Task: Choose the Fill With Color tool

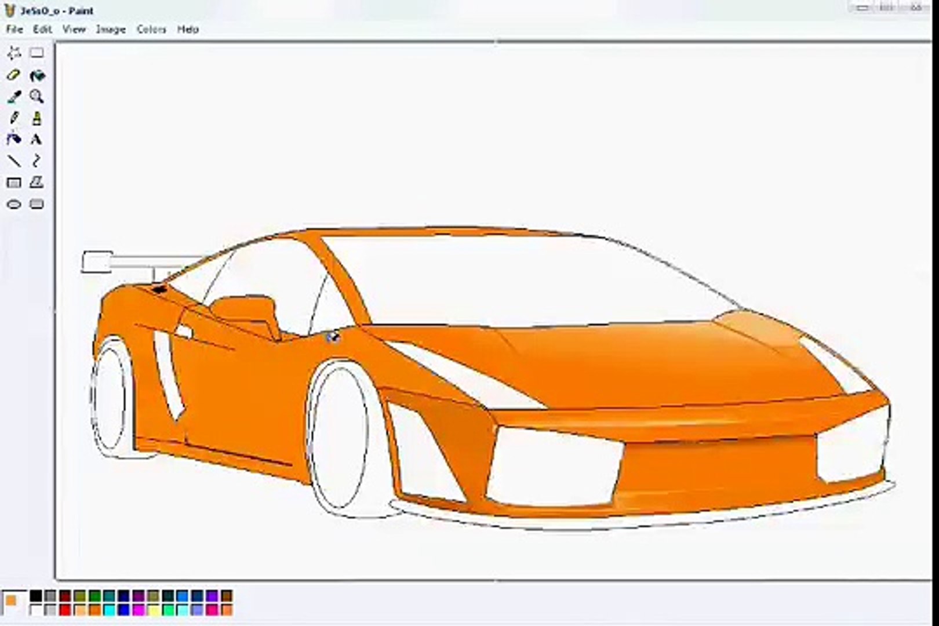Action: pos(37,74)
